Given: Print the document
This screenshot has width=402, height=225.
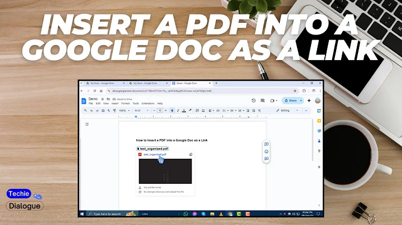Looking at the screenshot, I should tap(103, 110).
